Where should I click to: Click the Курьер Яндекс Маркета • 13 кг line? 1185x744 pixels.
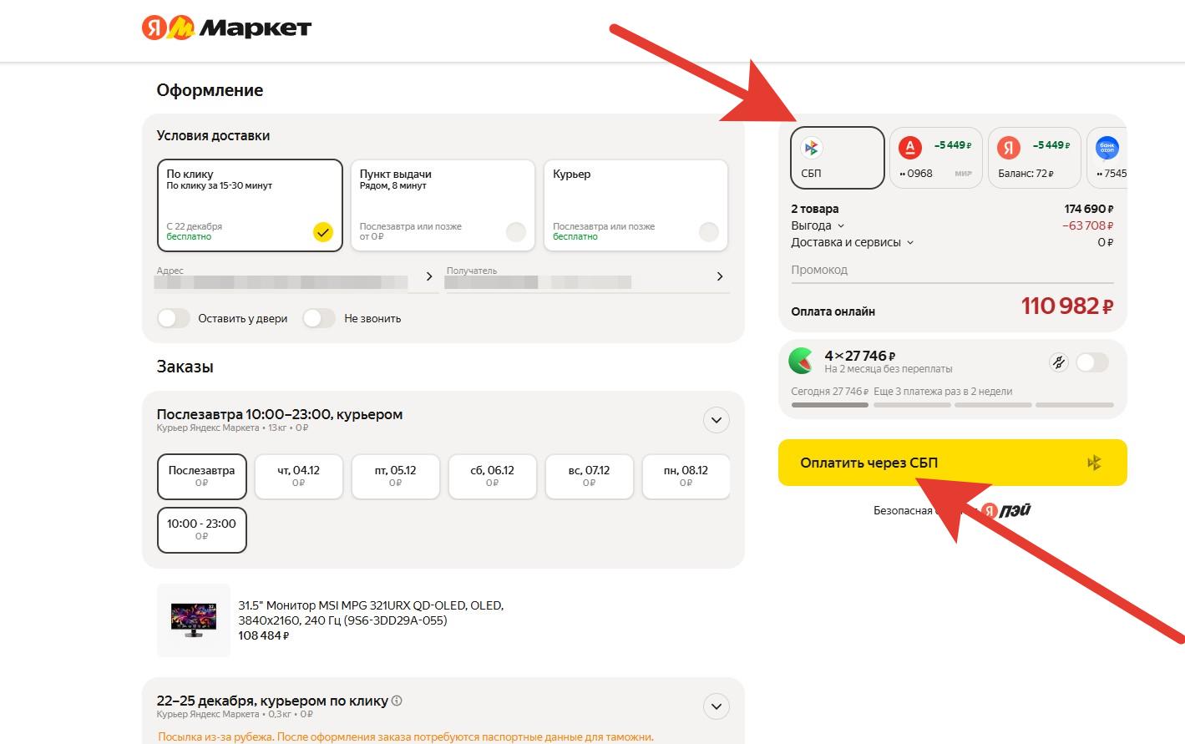tap(233, 428)
